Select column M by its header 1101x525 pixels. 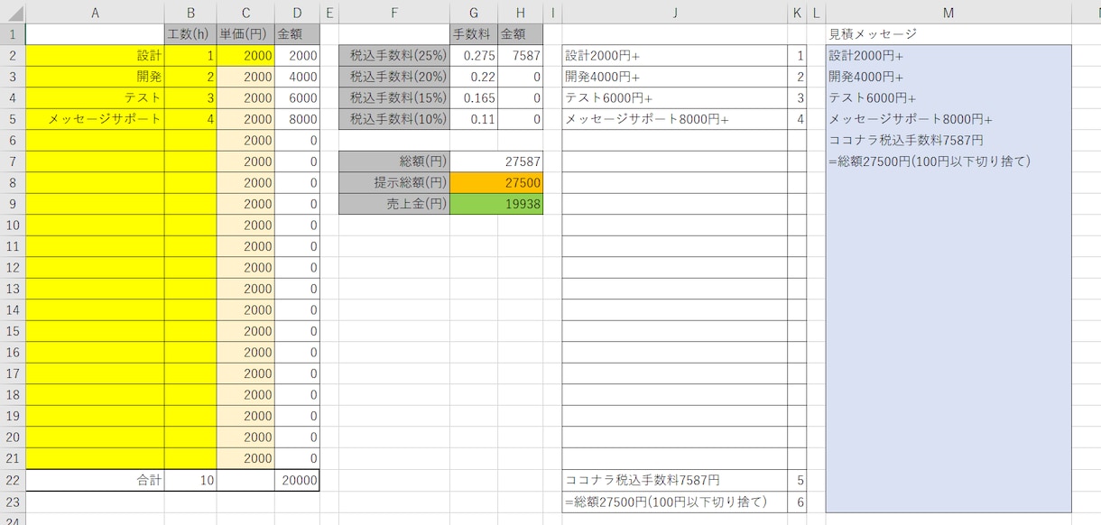pos(948,12)
